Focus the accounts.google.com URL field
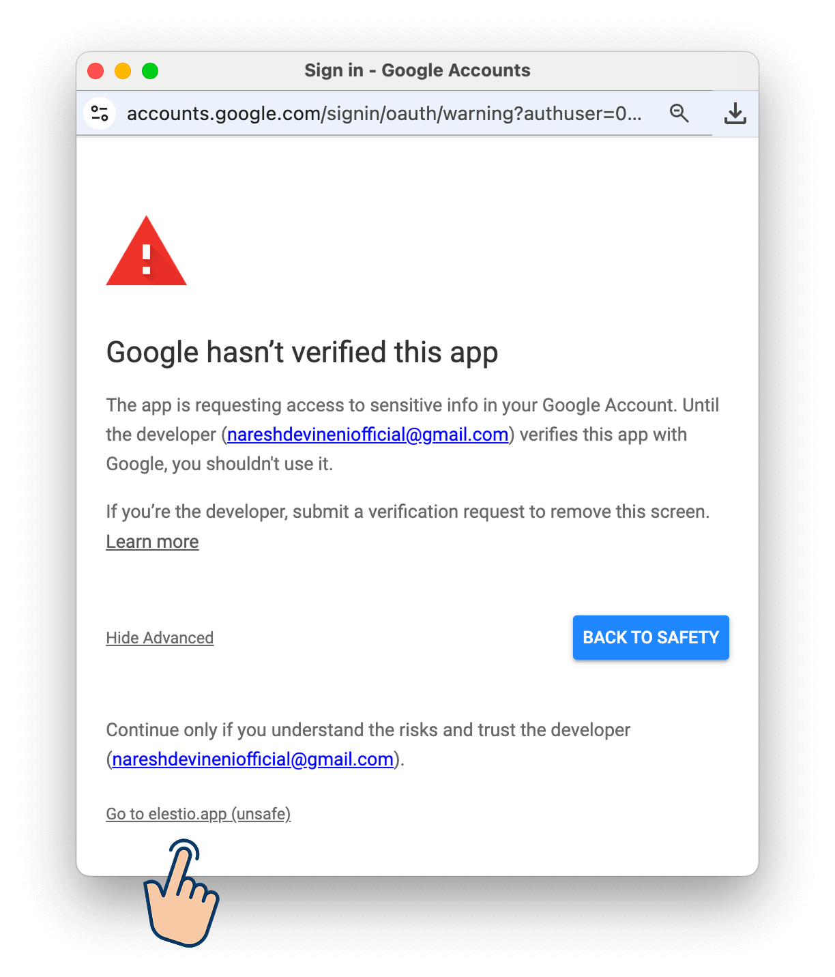Viewport: 835px width, 977px height. tap(384, 113)
